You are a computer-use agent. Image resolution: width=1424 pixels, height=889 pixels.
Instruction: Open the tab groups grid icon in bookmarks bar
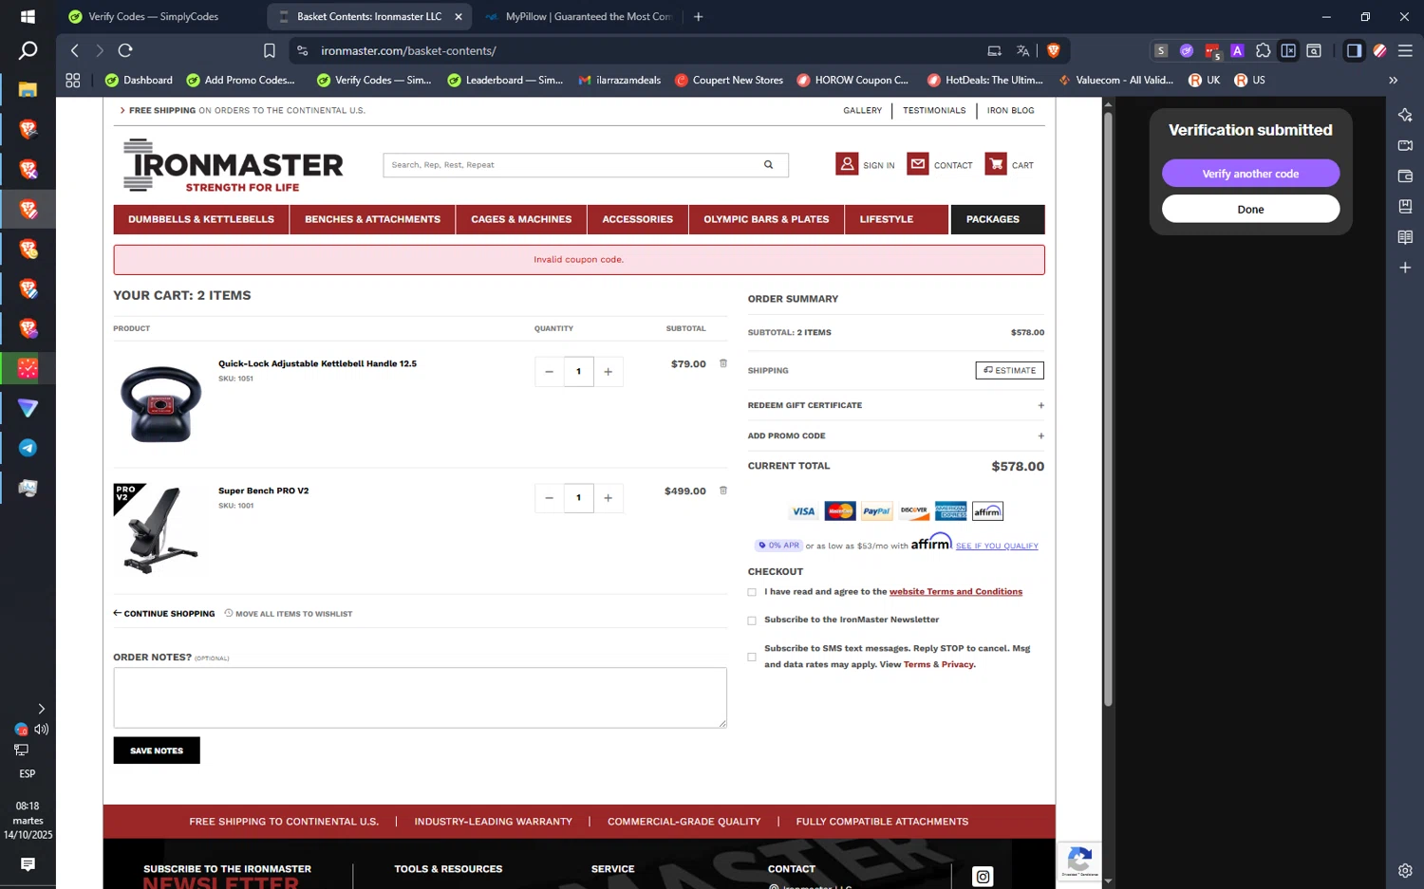click(x=73, y=81)
